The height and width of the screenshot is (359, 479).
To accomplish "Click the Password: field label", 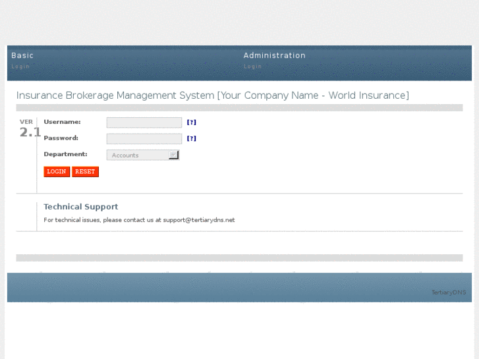I will [61, 138].
